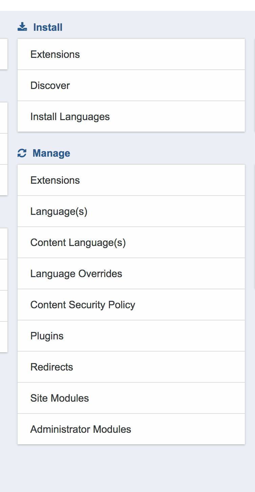
Task: Select Site Modules
Action: 131,398
